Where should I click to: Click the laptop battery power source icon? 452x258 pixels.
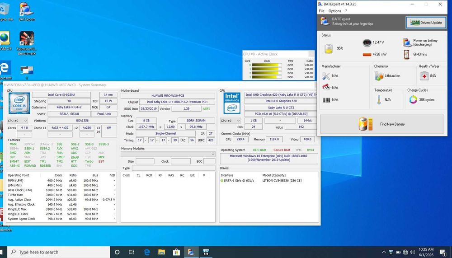pyautogui.click(x=407, y=42)
